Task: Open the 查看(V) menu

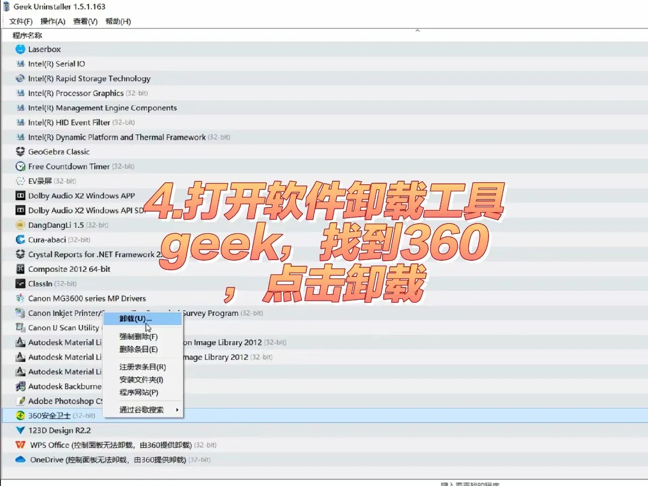Action: tap(85, 21)
